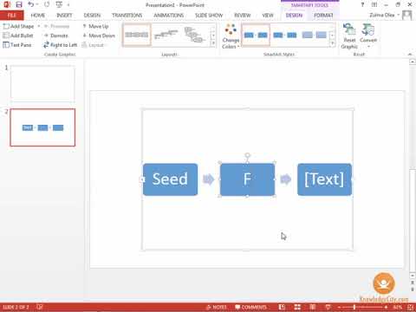
Task: Click the Demote button
Action: [x=56, y=36]
